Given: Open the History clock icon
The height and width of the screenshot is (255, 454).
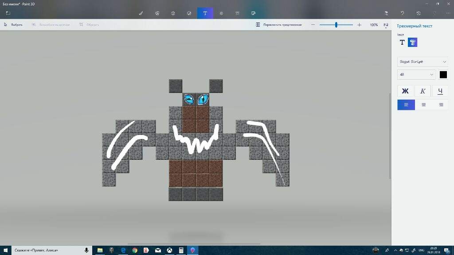Looking at the screenshot, I should point(419,13).
